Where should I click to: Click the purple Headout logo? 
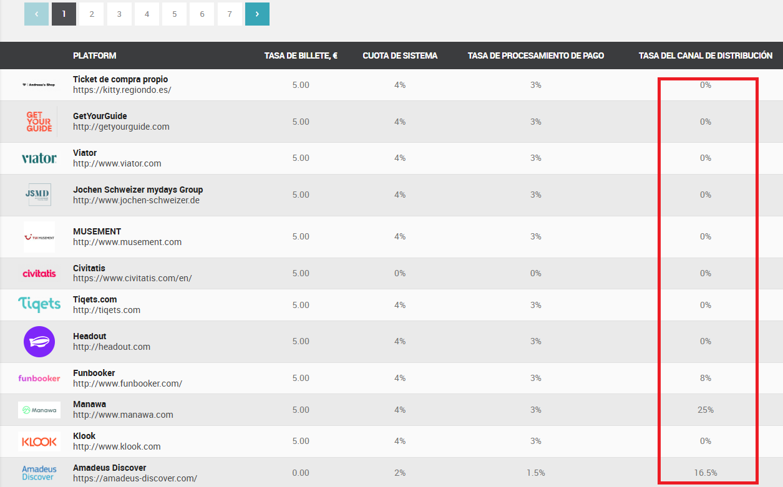39,342
